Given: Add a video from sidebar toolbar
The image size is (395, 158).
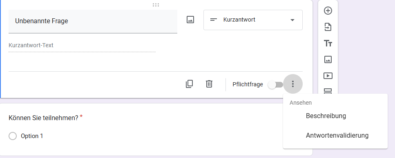Looking at the screenshot, I should 328,76.
